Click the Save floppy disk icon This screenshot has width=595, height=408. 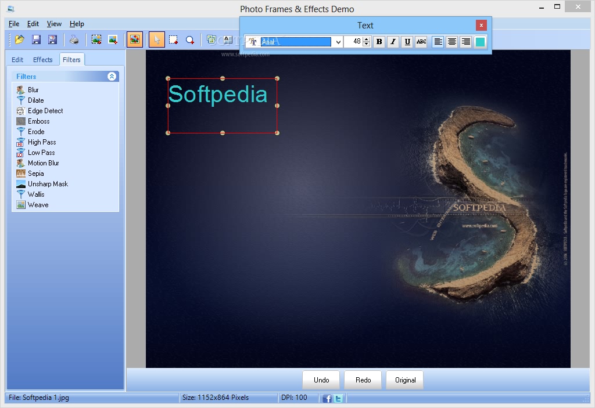coord(36,39)
